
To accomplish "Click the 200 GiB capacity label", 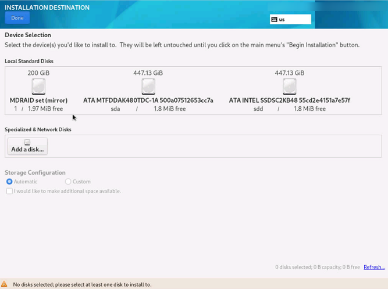I will point(38,73).
